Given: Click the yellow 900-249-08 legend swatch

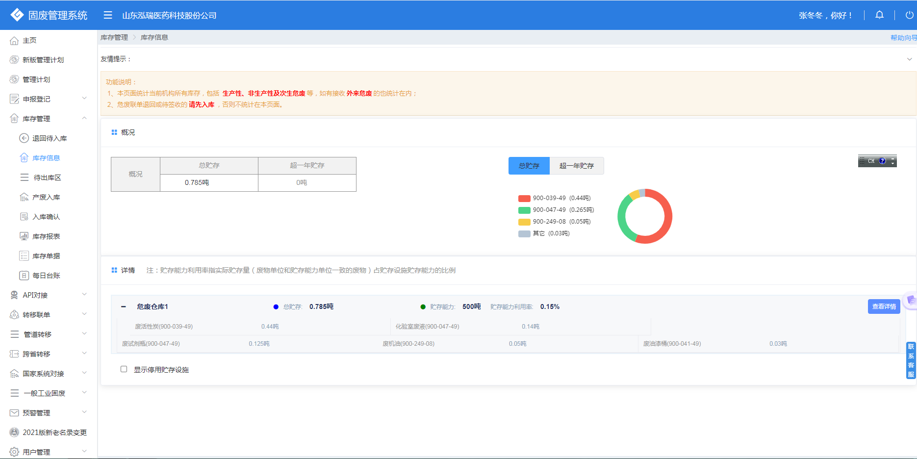Looking at the screenshot, I should pos(524,222).
